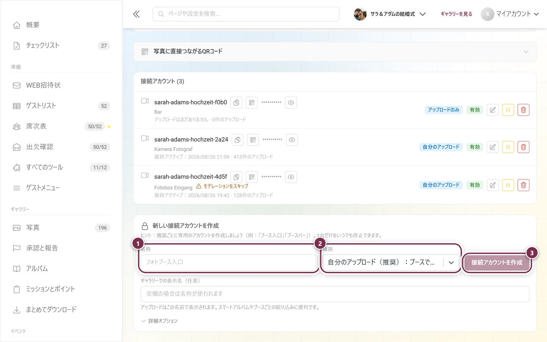Go to 出欠確認 RSVP page

pyautogui.click(x=62, y=147)
